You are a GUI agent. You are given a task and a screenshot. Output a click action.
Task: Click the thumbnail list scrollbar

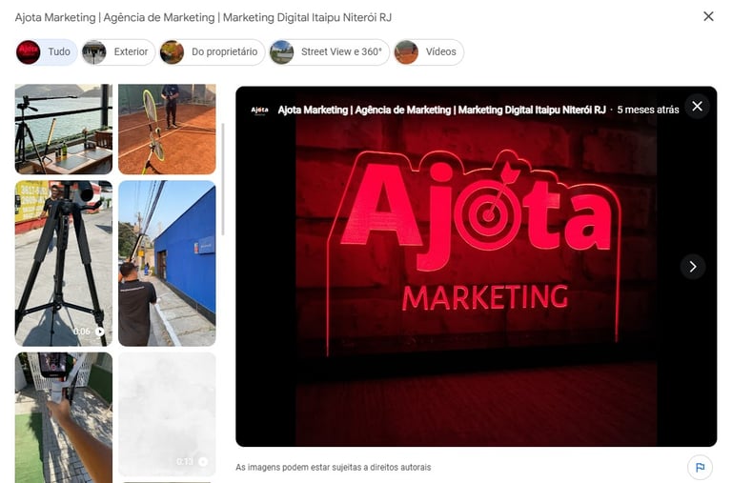(223, 179)
